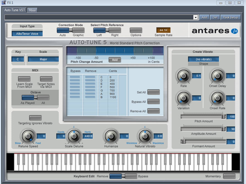Toggle Bypass for note G
The height and width of the screenshot is (184, 246).
[x=75, y=90]
